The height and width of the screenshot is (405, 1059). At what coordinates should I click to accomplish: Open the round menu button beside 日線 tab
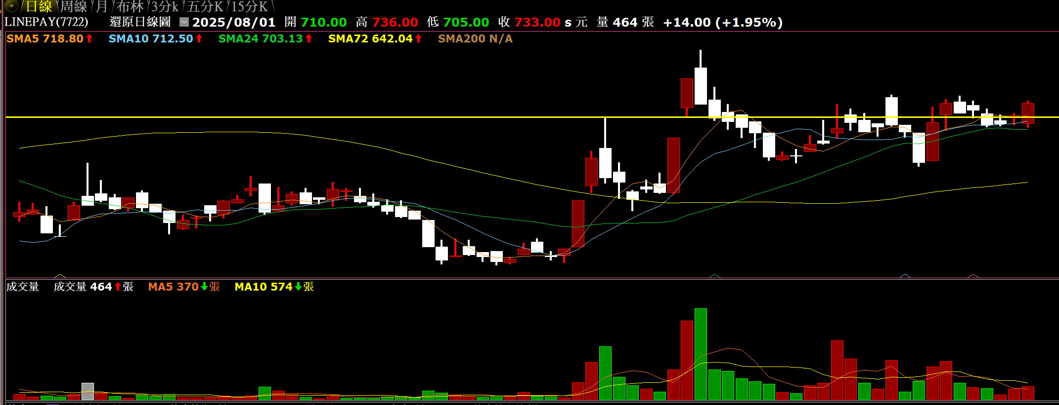(x=11, y=6)
